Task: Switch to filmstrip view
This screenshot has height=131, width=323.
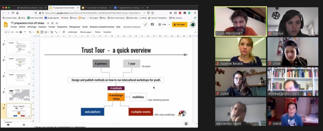Action: point(8,125)
